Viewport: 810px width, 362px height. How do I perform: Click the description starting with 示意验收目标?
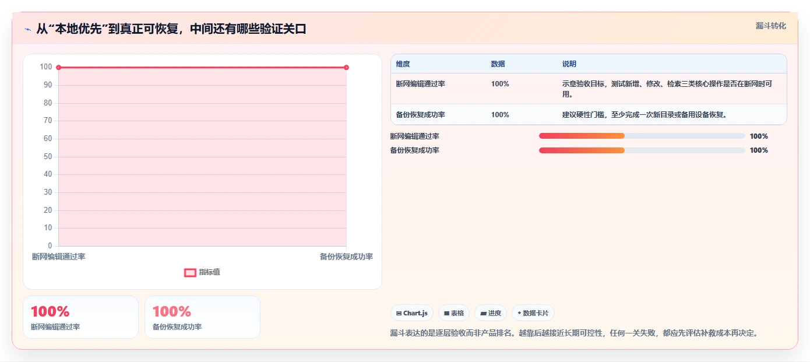(x=667, y=89)
